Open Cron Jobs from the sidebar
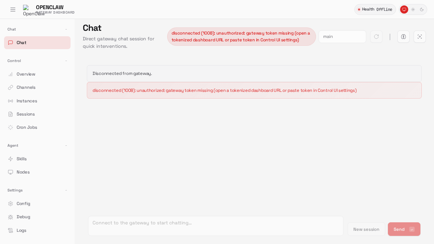The image size is (434, 244). coord(27,127)
